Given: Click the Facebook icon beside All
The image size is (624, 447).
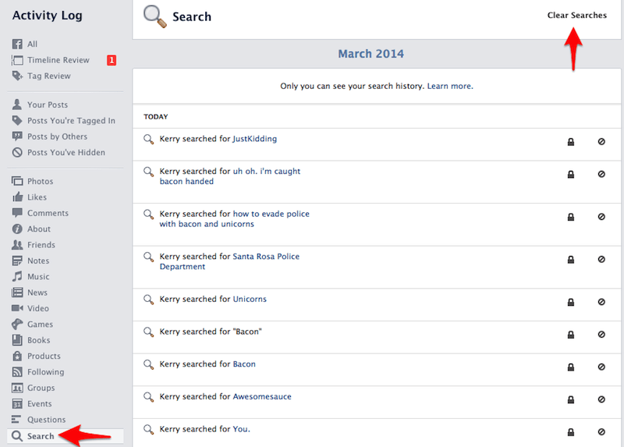Looking at the screenshot, I should tap(17, 44).
